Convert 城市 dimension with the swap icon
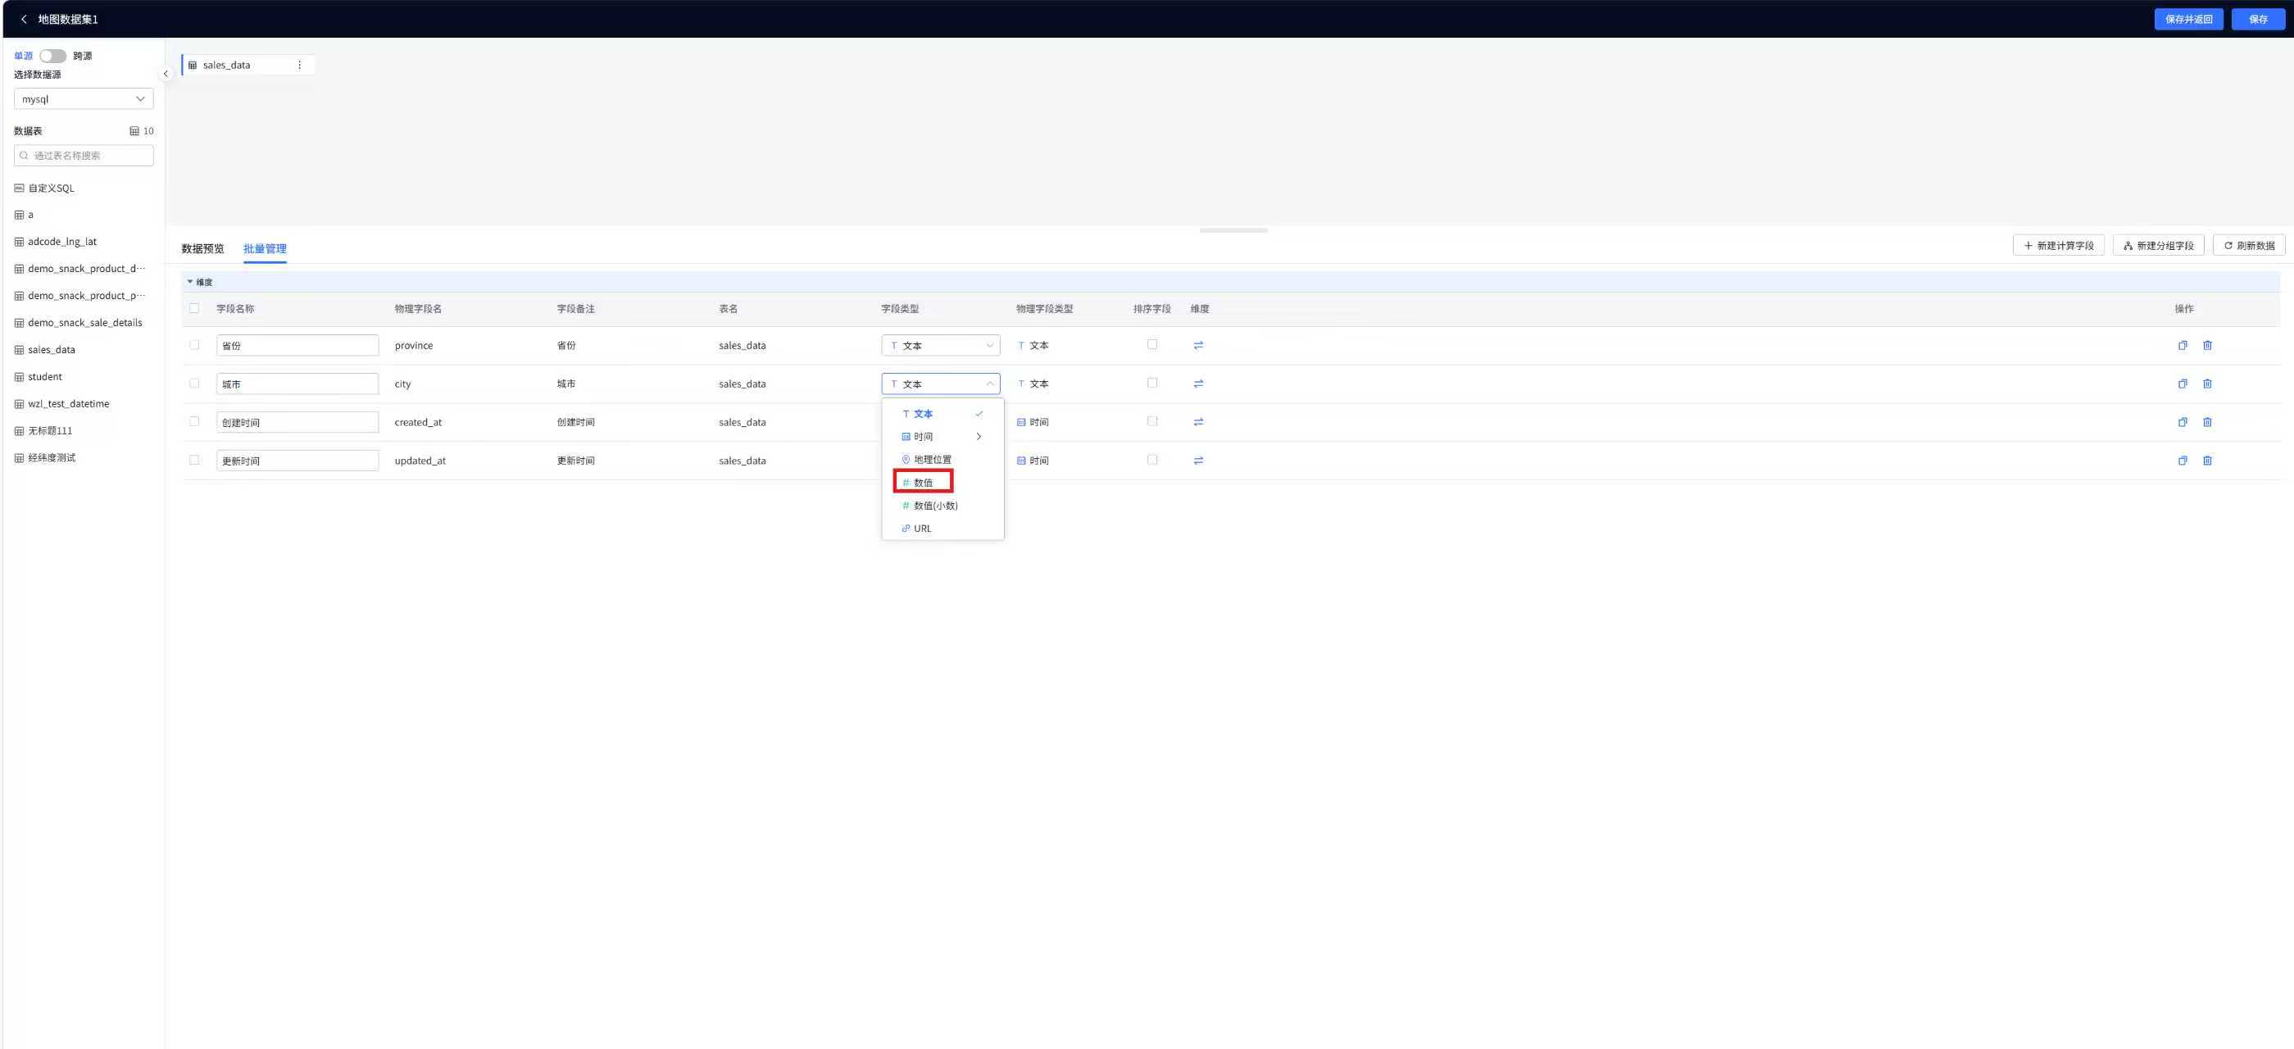Screen dimensions: 2294x1049 tap(1199, 384)
